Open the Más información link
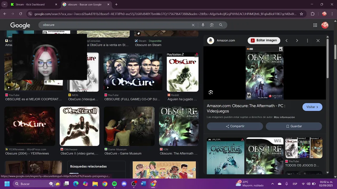 tap(284, 117)
